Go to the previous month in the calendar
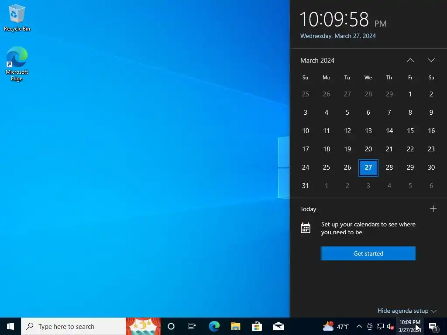The width and height of the screenshot is (447, 335). click(x=410, y=60)
